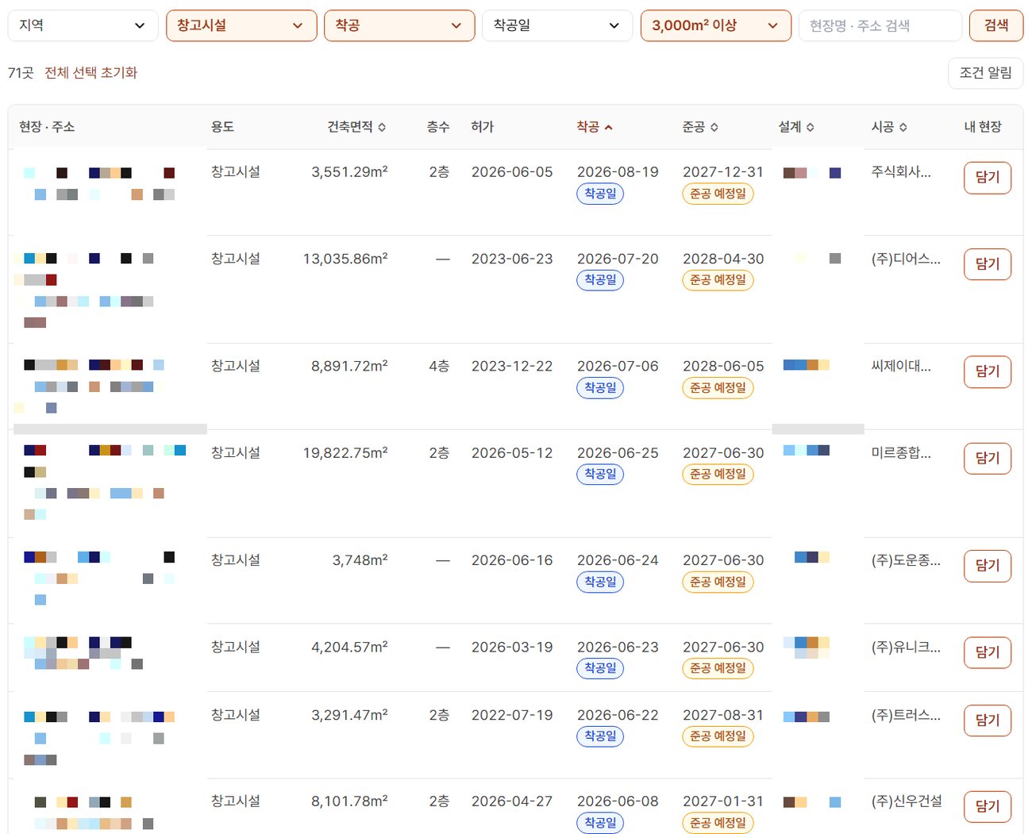
Task: Select the contractor cell '(주)도운종...'
Action: point(906,560)
